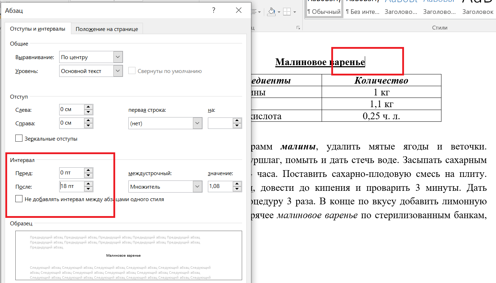The width and height of the screenshot is (496, 283).
Task: Close the Абзац dialog with X
Action: click(x=239, y=11)
